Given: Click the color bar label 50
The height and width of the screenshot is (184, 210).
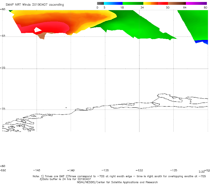Looking at the screenshot, I should tap(168, 7).
